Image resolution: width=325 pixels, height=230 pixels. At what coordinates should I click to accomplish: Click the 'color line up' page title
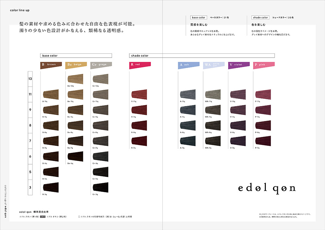coord(20,10)
